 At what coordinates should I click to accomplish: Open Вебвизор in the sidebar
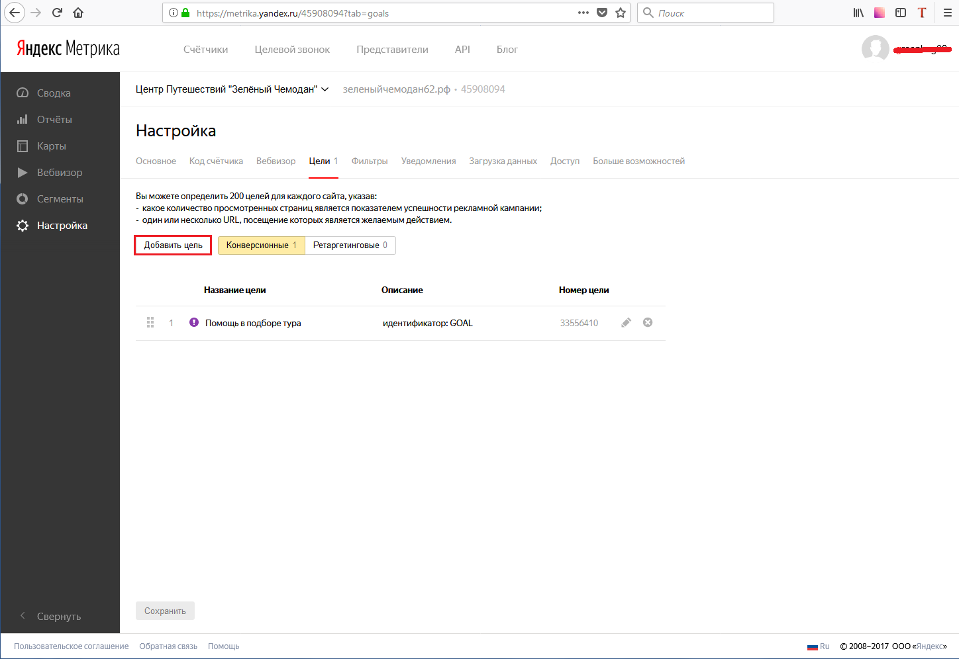click(60, 173)
